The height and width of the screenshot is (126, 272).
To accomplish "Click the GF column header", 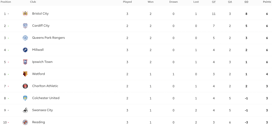I will (214, 2).
